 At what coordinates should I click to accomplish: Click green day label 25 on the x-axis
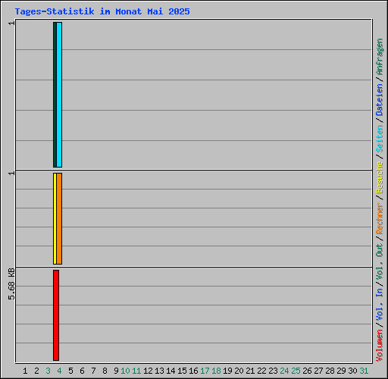[x=296, y=371]
